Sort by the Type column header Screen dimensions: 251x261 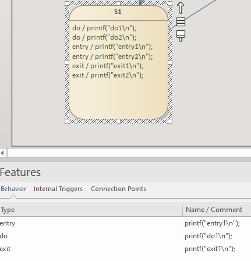(x=91, y=210)
